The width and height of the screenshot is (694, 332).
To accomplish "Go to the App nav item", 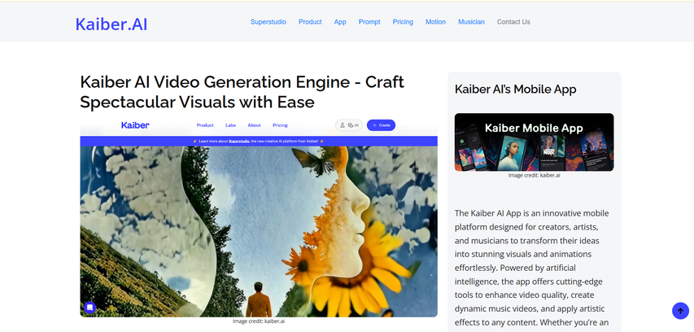I will tap(340, 22).
